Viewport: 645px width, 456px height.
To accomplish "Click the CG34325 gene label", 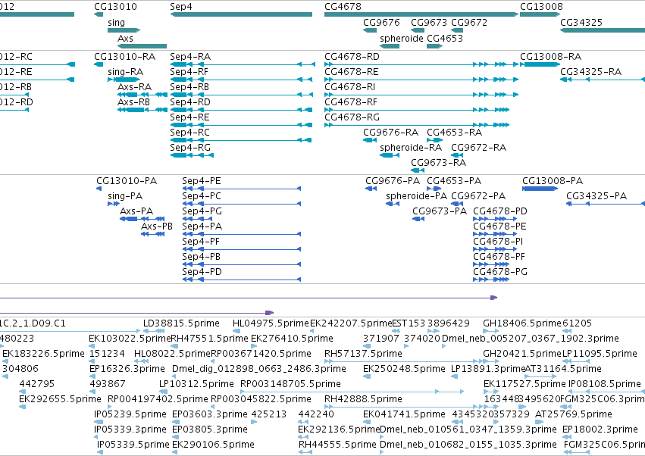I will click(x=581, y=23).
